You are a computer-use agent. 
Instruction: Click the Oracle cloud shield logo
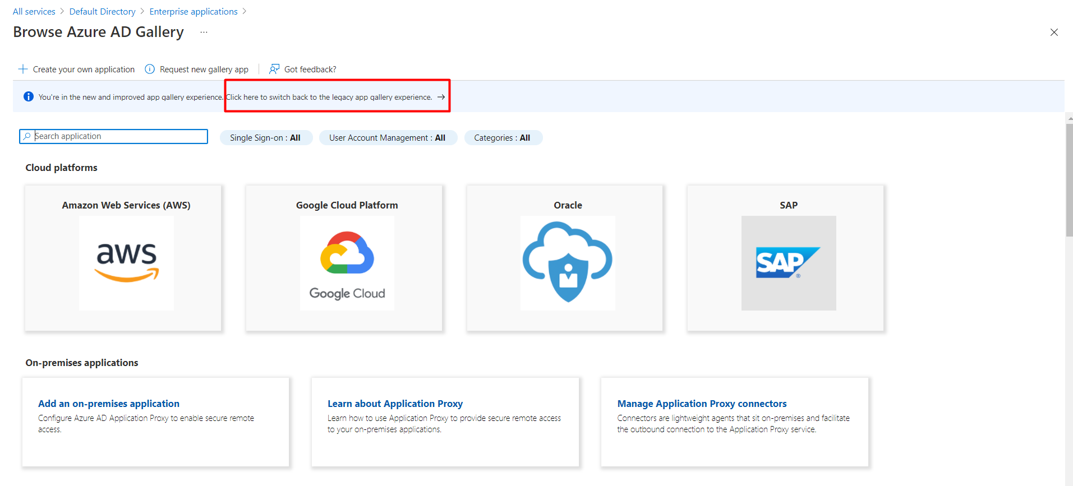568,263
